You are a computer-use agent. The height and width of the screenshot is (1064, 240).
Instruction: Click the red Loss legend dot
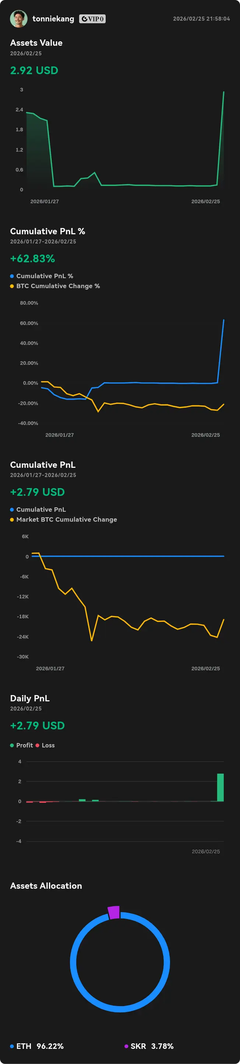click(x=38, y=745)
